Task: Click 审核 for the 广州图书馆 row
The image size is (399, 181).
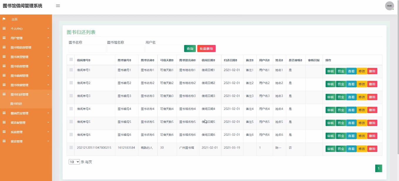Action: tap(331, 149)
